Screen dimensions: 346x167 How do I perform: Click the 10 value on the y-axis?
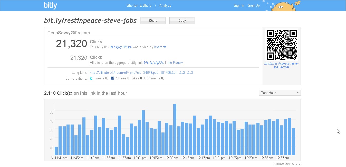[51, 148]
